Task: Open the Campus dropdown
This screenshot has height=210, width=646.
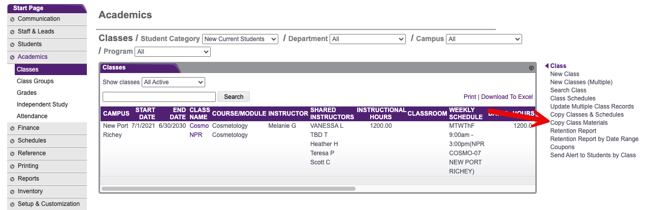Action: (484, 39)
